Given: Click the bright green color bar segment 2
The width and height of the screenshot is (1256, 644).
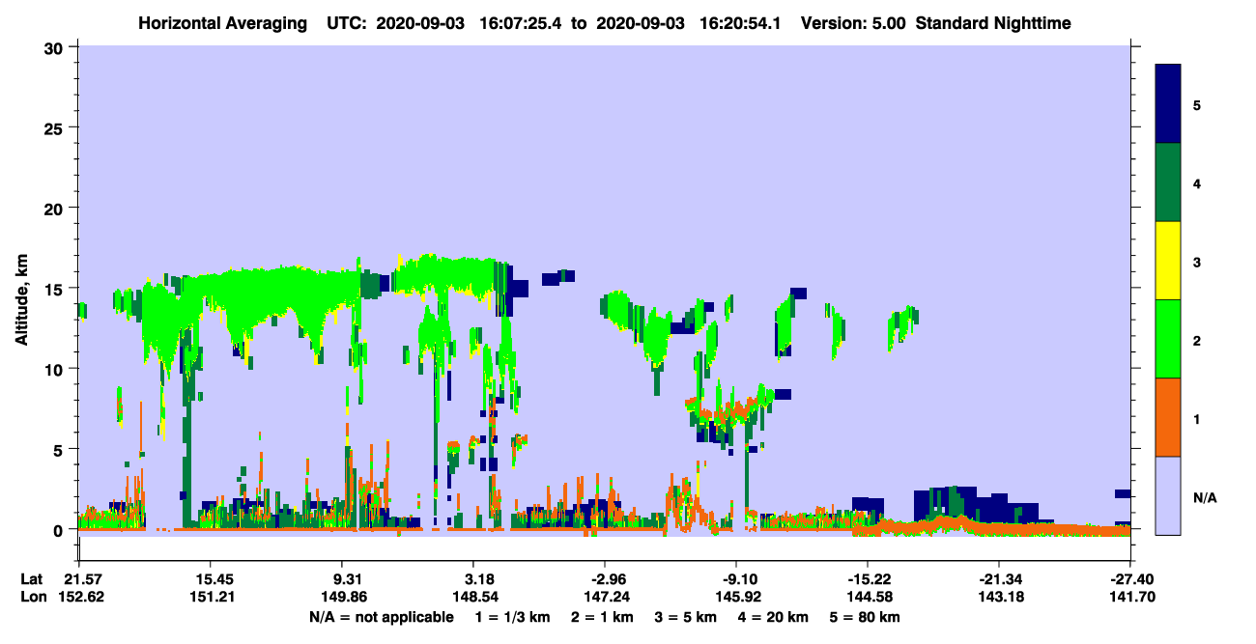Looking at the screenshot, I should (x=1168, y=338).
